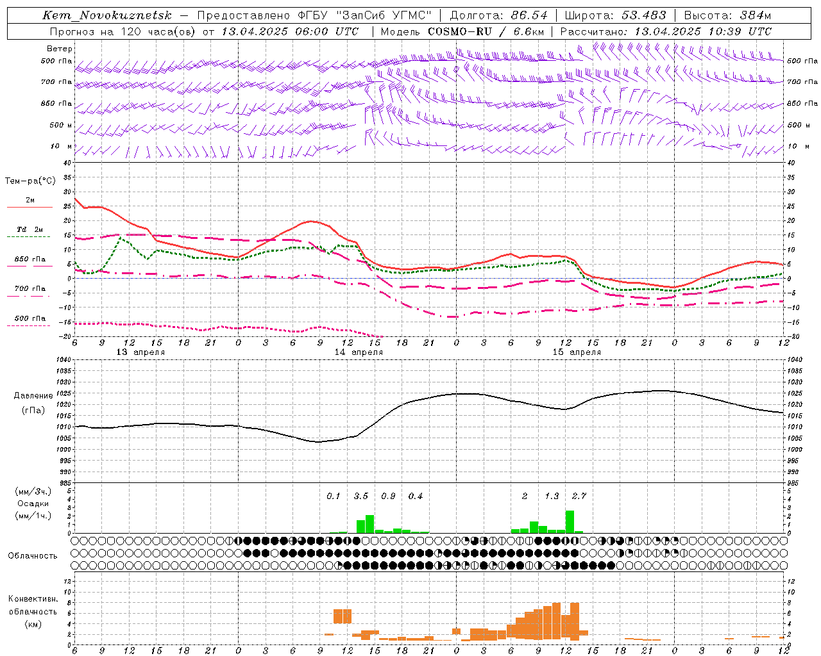The width and height of the screenshot is (821, 656).
Task: Click the 13 апреля date label
Action: [x=140, y=352]
